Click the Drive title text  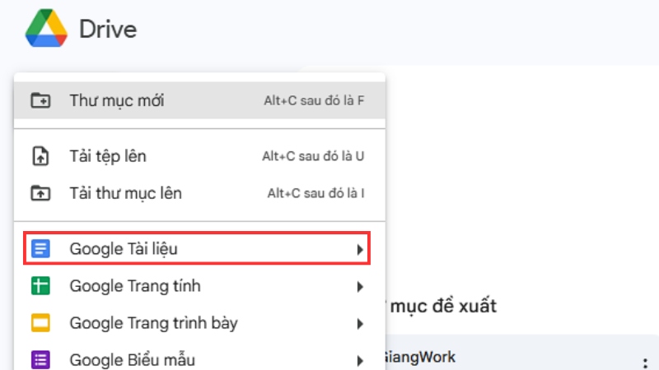[108, 30]
